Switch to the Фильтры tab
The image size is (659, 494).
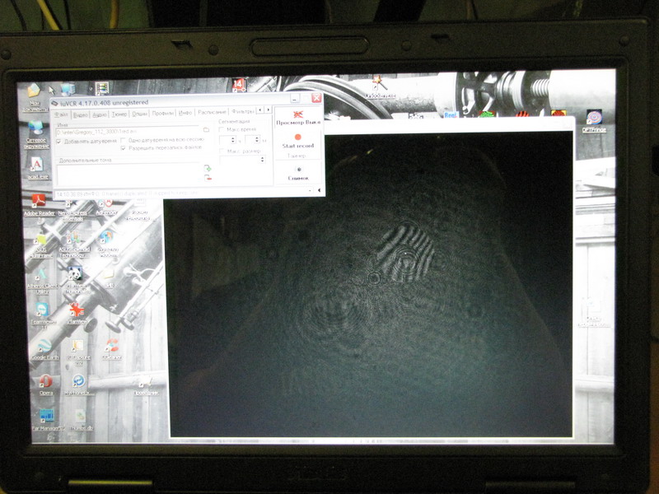[242, 111]
